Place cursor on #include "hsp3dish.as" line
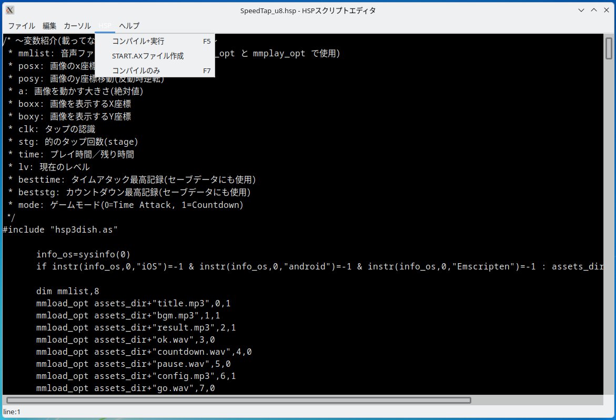The height and width of the screenshot is (420, 616). tap(60, 230)
